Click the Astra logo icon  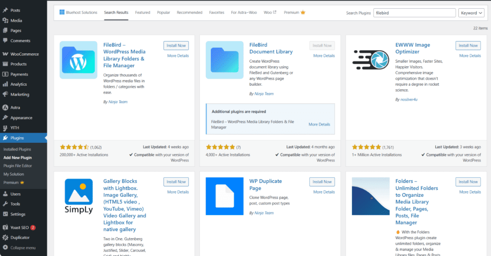tap(5, 107)
